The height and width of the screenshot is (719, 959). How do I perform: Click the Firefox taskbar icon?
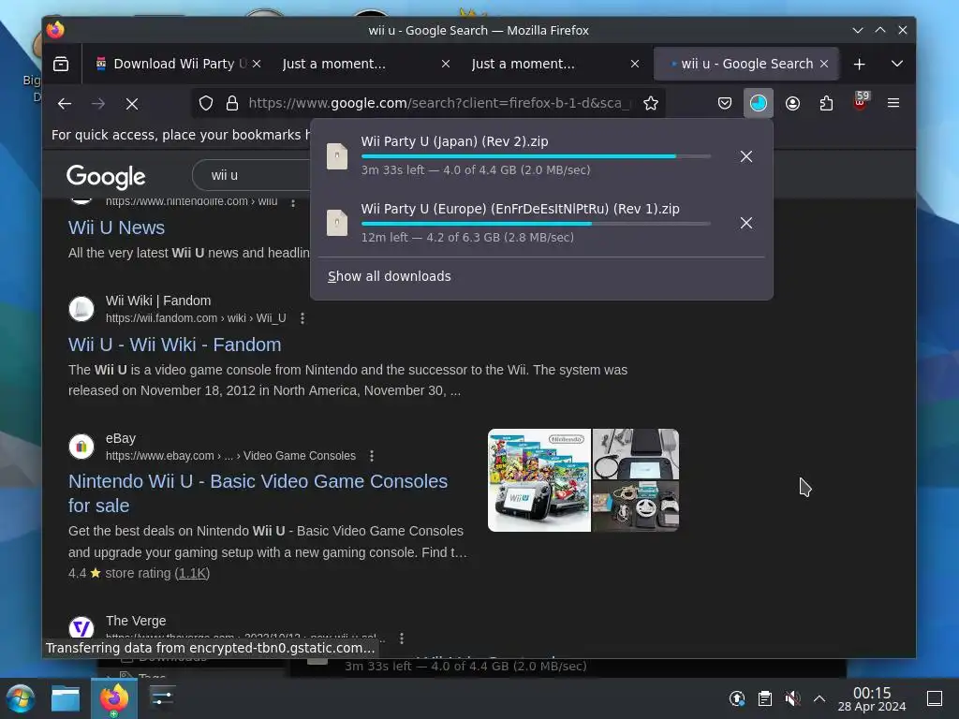pyautogui.click(x=113, y=698)
